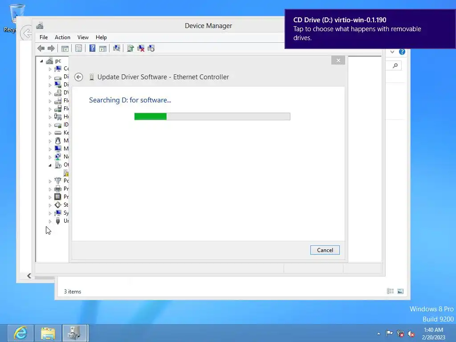Cancel the driver software search
This screenshot has width=456, height=342.
tap(325, 250)
